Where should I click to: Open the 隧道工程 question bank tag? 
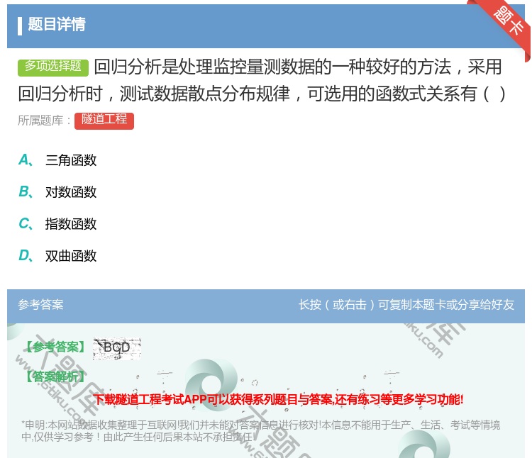[x=104, y=121]
